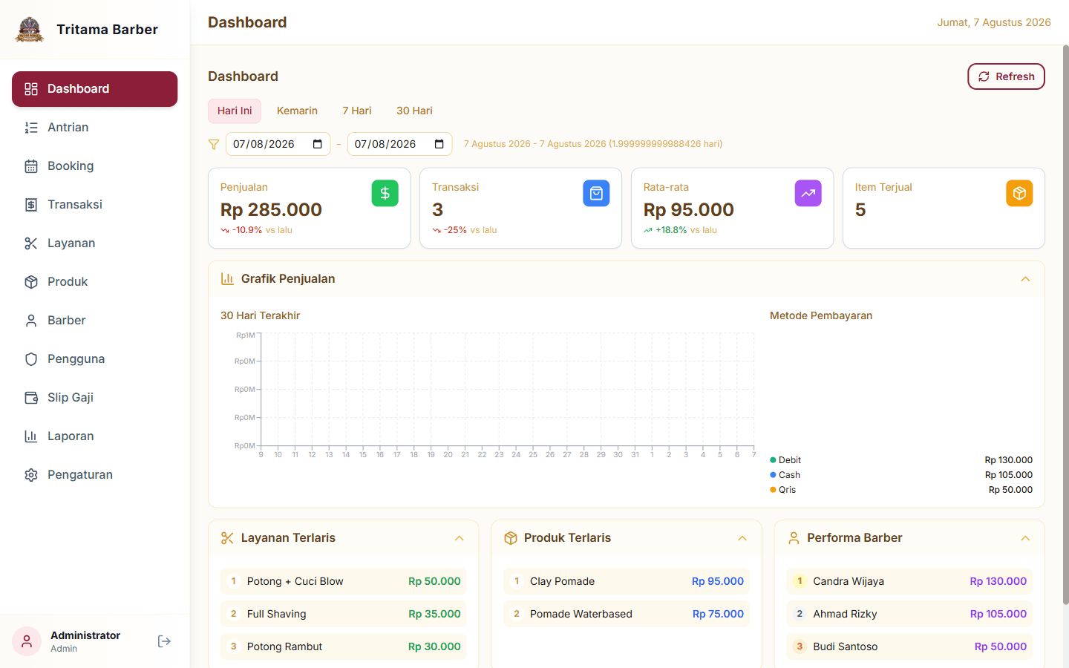Go to Layanan scissors menu item
Viewport: 1069px width, 668px height.
(94, 243)
